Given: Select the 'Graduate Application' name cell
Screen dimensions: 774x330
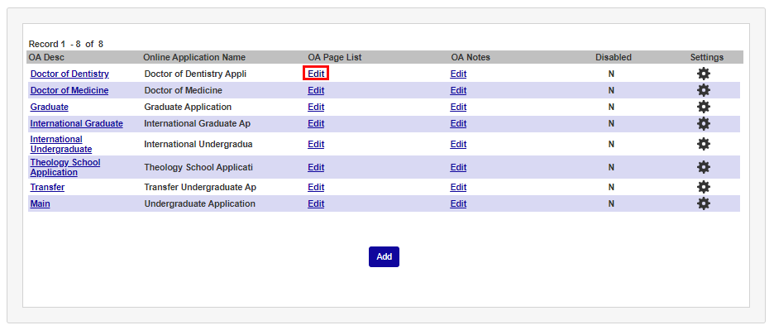Looking at the screenshot, I should 188,107.
